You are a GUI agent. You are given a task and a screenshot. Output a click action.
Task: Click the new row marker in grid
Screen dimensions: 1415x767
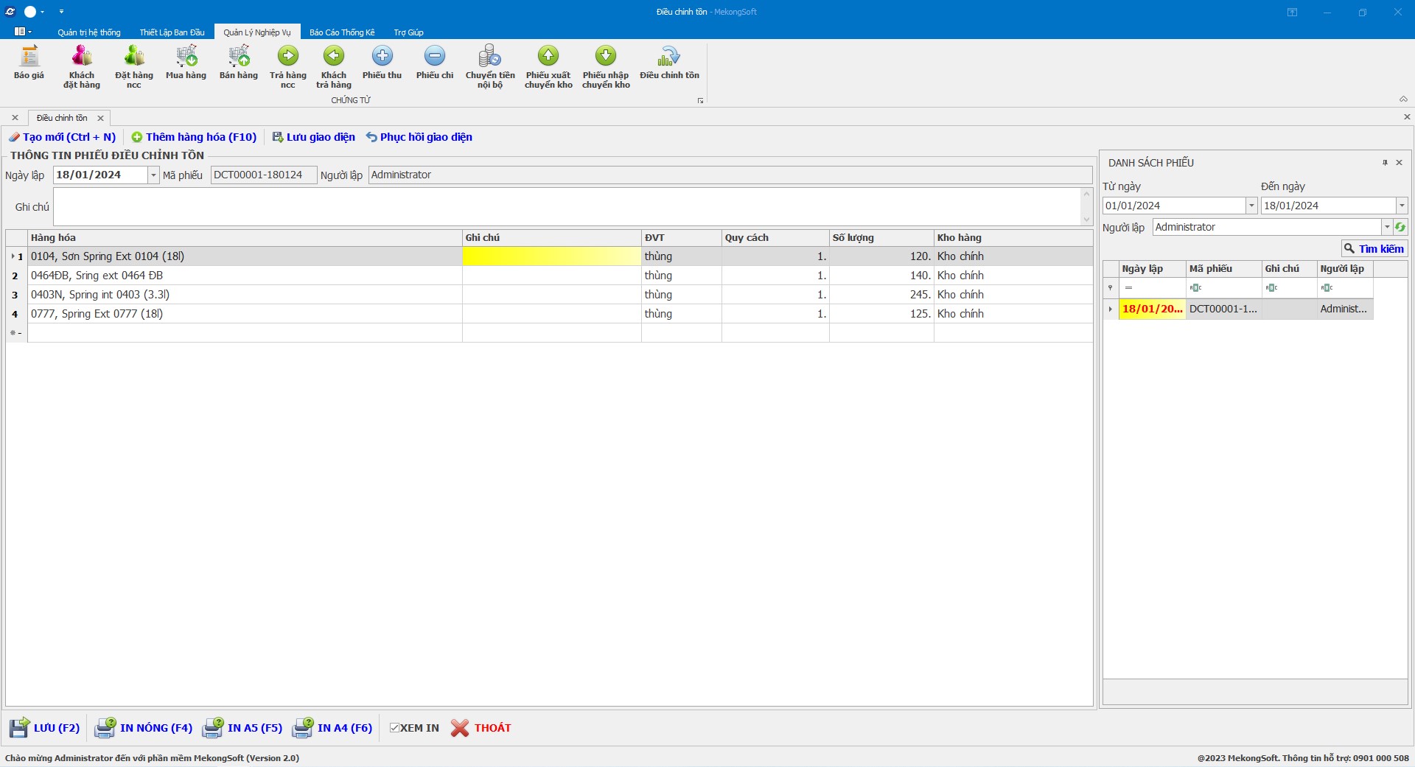16,333
